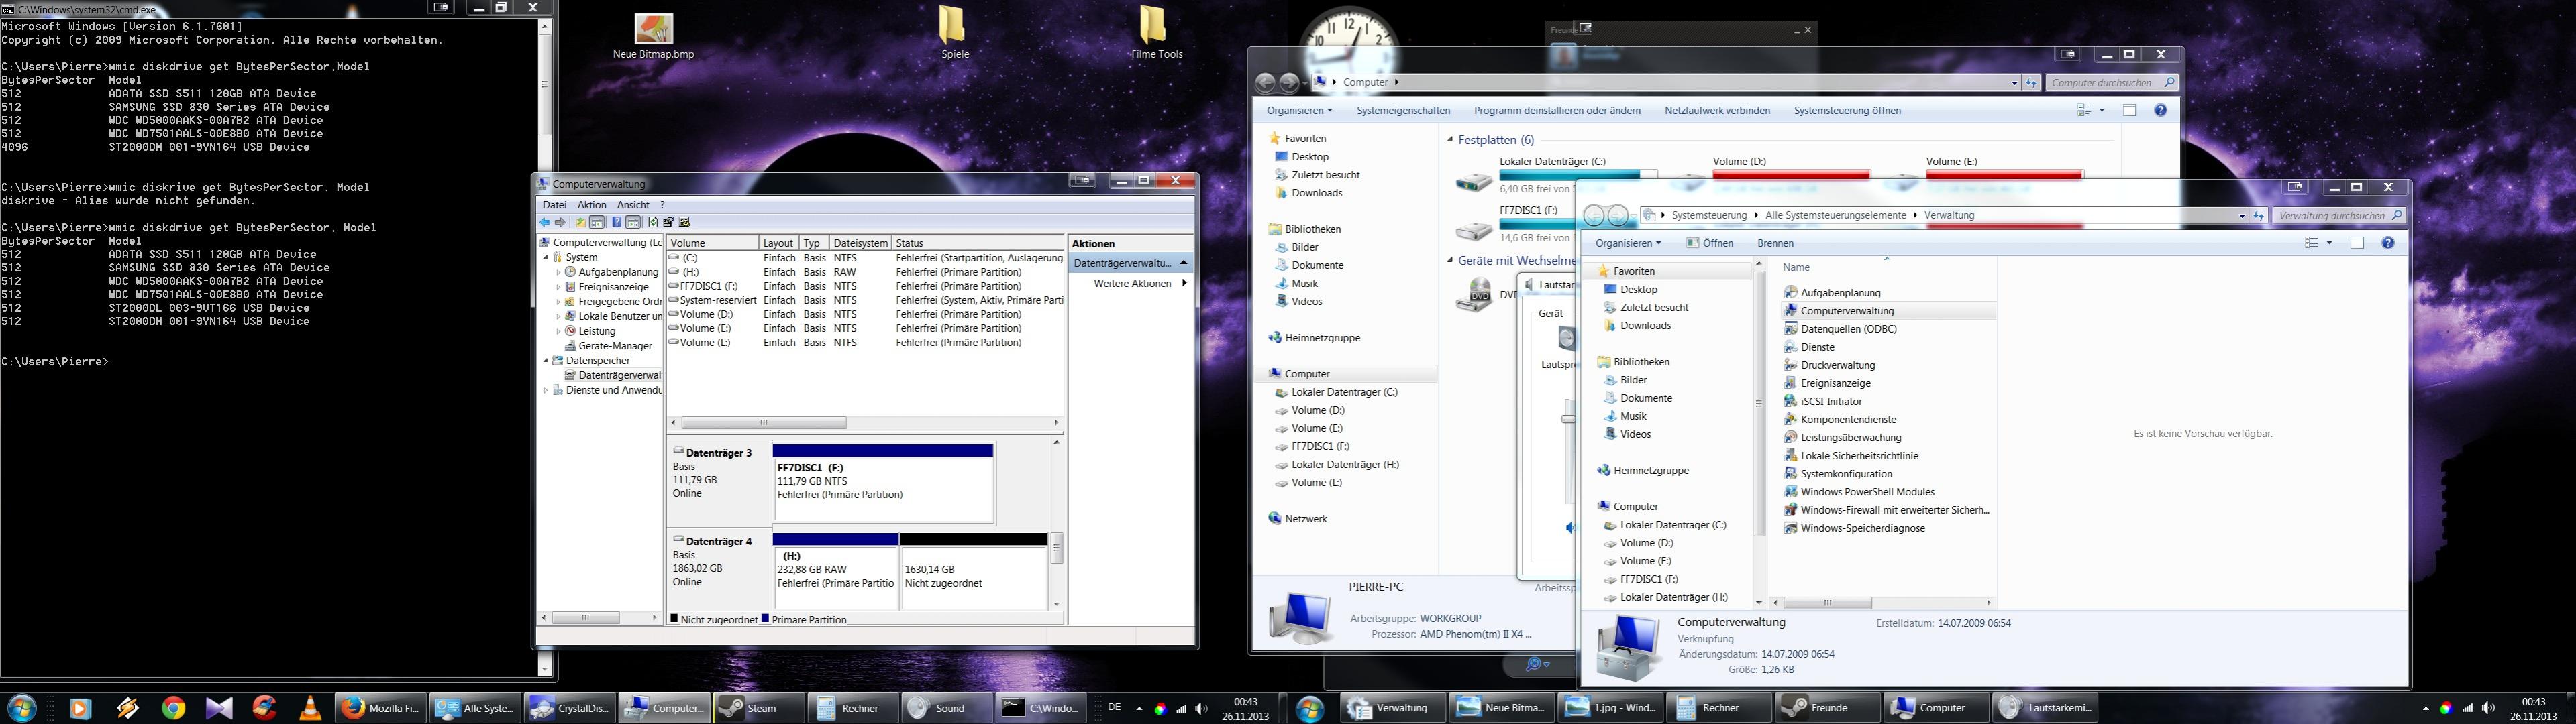Open the Aktion menu in Computerverwaltung
Viewport: 2576px width, 724px height.
591,204
